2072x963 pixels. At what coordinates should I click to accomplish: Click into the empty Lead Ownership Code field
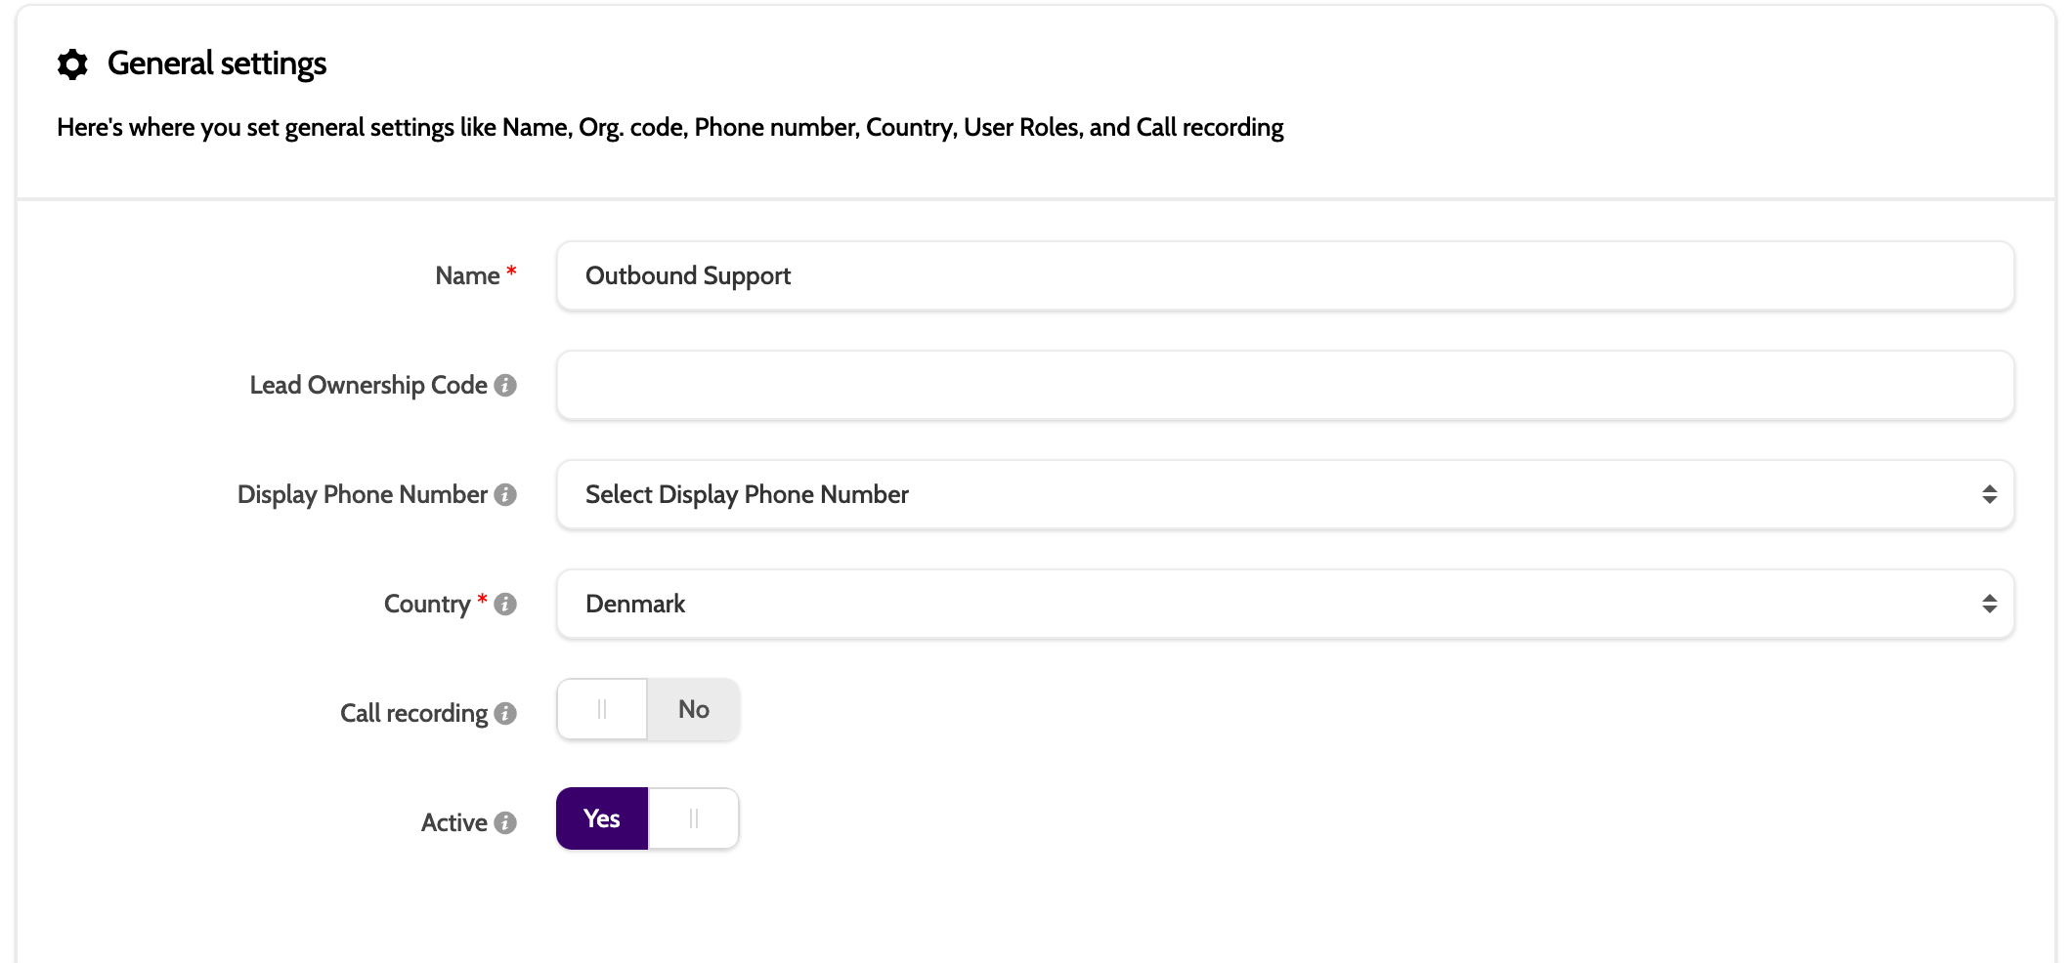(1284, 386)
